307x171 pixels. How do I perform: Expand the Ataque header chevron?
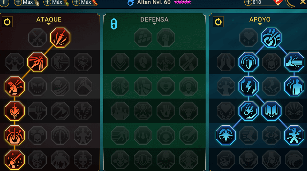coord(49,24)
